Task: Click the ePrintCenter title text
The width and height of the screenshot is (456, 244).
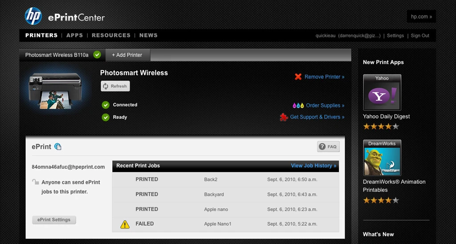Action: coord(76,18)
